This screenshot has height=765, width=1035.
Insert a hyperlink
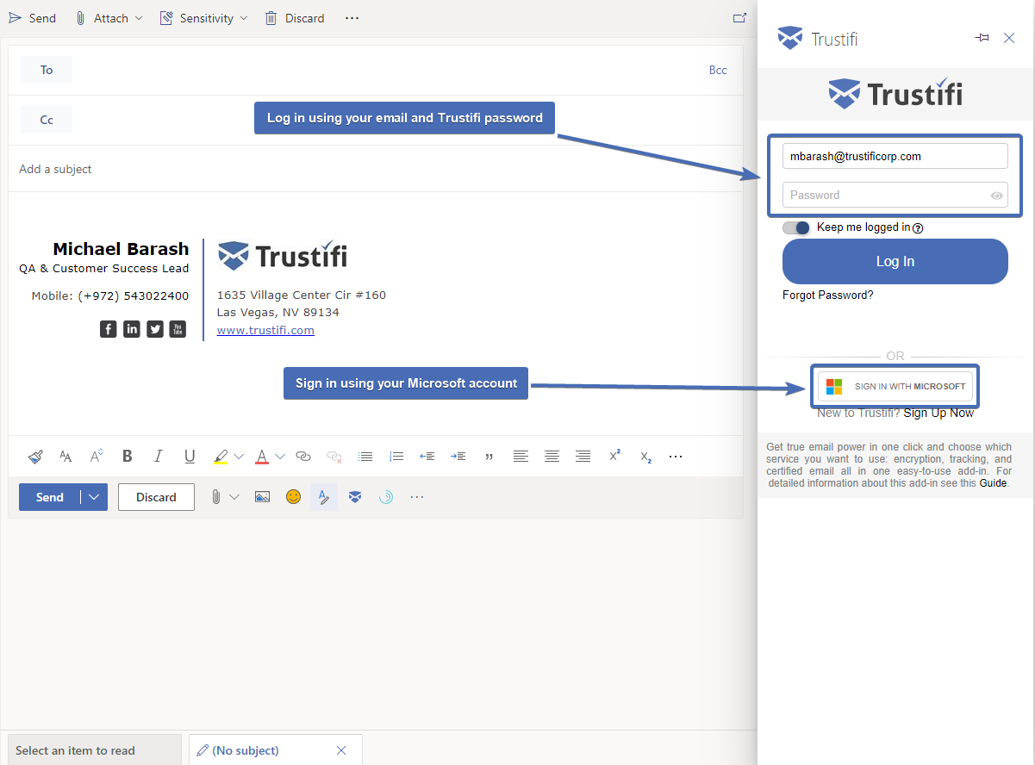pos(302,457)
